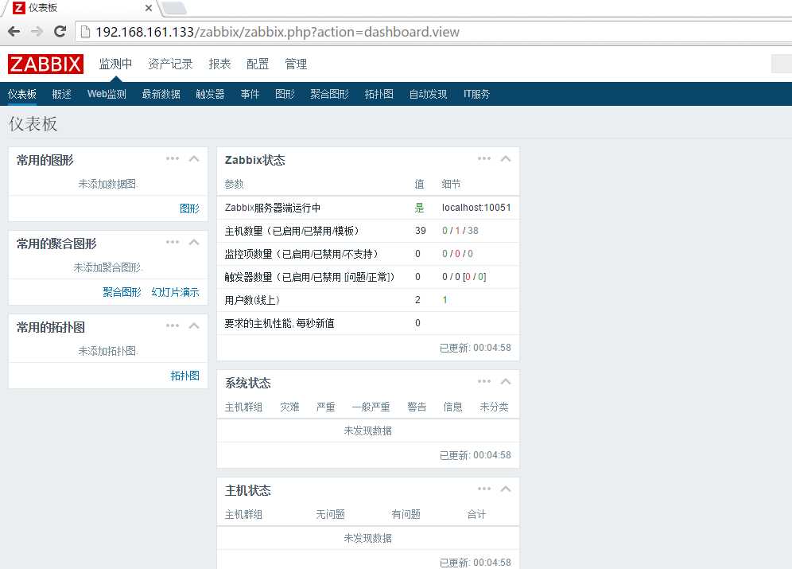The image size is (792, 569).
Task: Click the browser forward arrow
Action: tap(37, 32)
